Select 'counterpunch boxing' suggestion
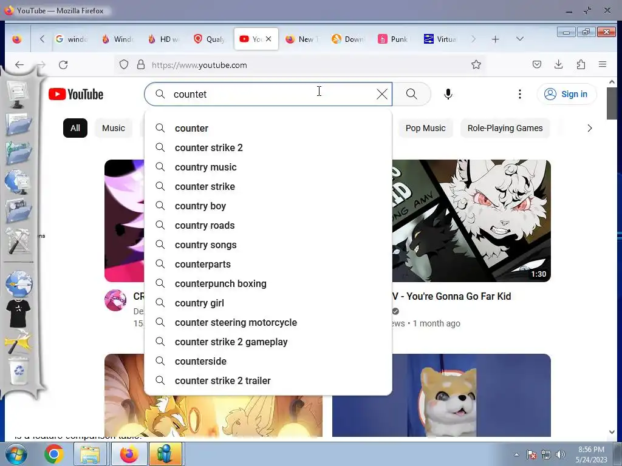The width and height of the screenshot is (622, 466). pos(268,283)
